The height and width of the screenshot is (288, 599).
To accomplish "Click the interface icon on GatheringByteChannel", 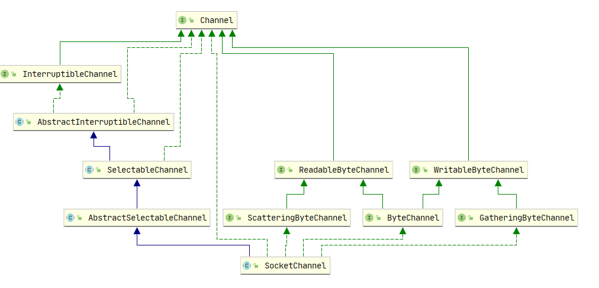I will tap(462, 218).
